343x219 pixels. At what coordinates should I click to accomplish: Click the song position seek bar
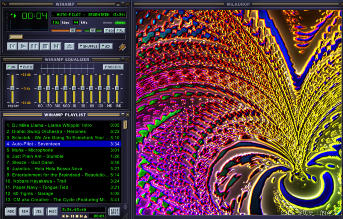pos(67,37)
